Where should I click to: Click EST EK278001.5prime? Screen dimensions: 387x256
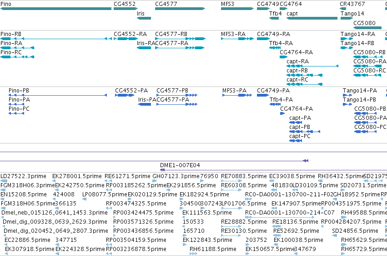coord(77,176)
